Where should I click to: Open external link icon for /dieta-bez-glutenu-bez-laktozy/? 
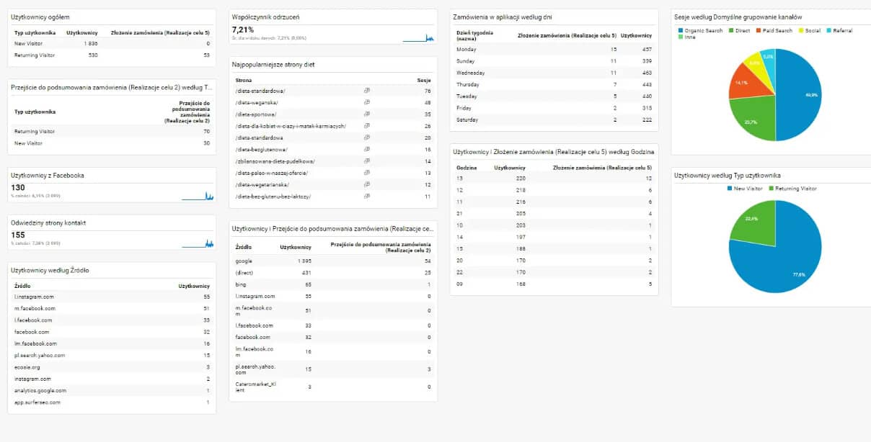(367, 197)
